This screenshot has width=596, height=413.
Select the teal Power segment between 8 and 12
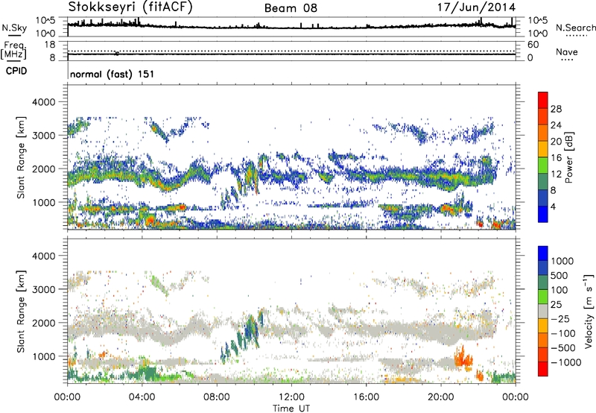pos(543,182)
